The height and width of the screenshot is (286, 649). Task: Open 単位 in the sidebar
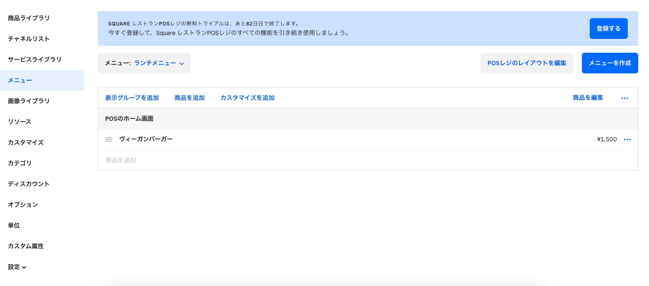tap(14, 225)
